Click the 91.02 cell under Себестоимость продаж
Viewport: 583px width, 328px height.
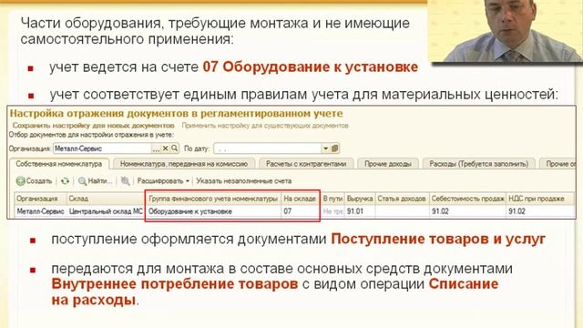[467, 211]
